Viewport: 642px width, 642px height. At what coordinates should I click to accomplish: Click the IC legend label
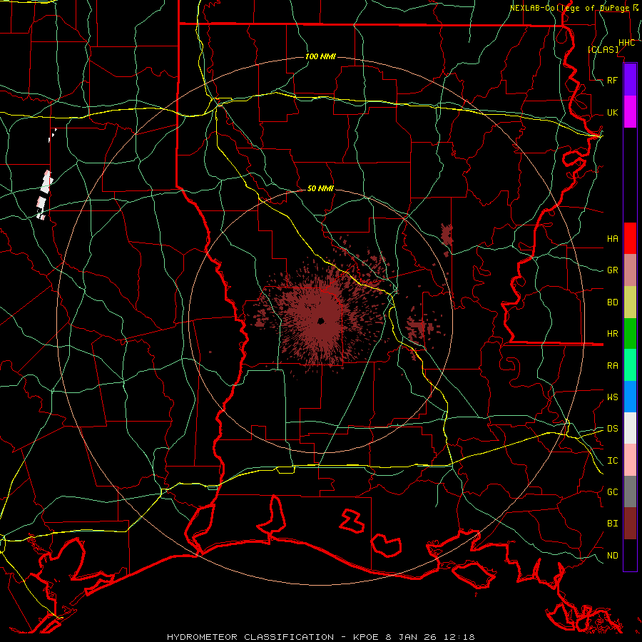point(612,460)
